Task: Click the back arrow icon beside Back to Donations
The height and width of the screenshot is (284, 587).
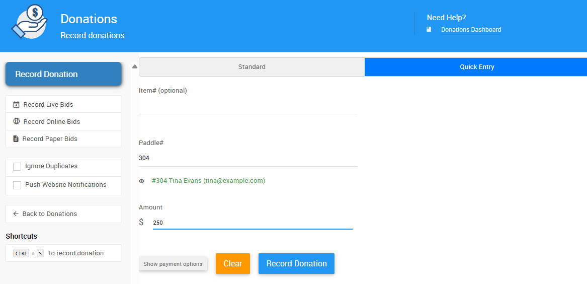Action: pyautogui.click(x=16, y=214)
